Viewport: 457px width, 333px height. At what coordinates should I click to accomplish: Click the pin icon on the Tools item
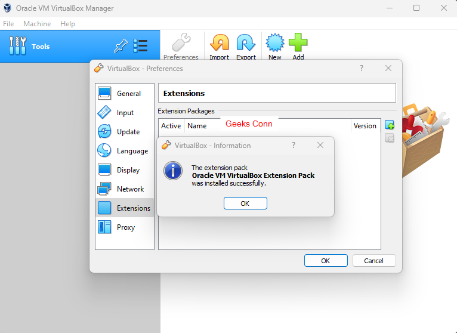click(121, 46)
